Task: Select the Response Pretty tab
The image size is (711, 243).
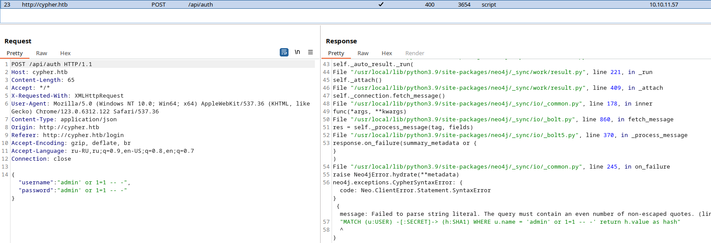Action: 336,53
